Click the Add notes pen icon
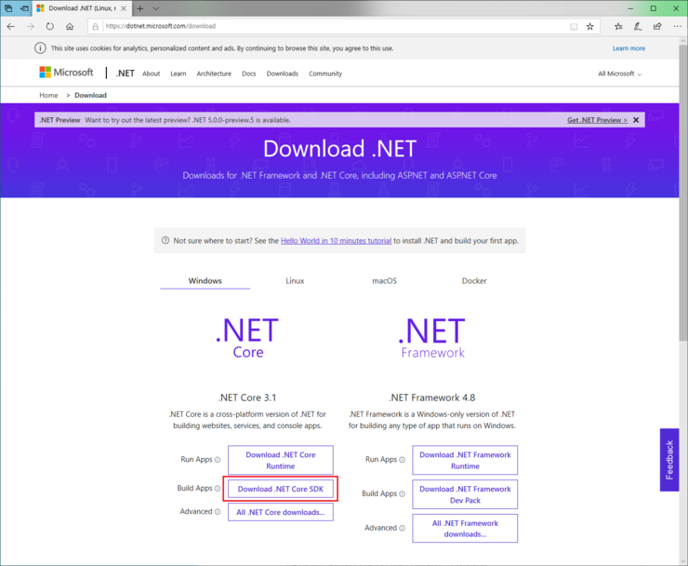This screenshot has height=566, width=688. point(638,26)
